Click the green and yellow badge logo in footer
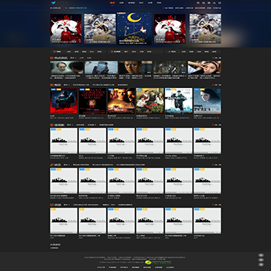Image resolution: width=271 pixels, height=271 pixels. pos(158,263)
